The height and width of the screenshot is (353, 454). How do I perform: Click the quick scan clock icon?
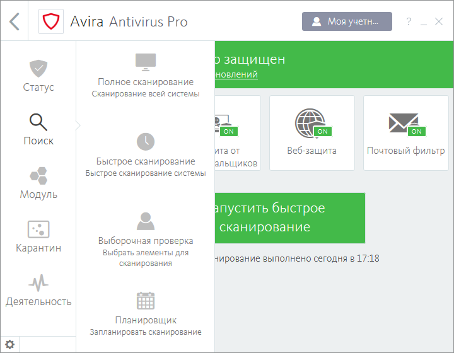click(146, 141)
